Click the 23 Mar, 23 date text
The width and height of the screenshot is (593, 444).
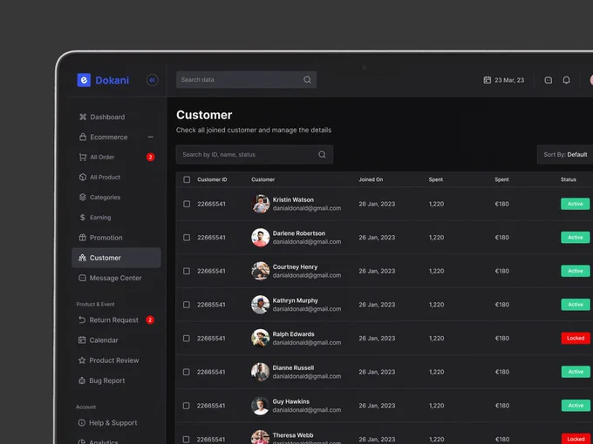coord(509,80)
